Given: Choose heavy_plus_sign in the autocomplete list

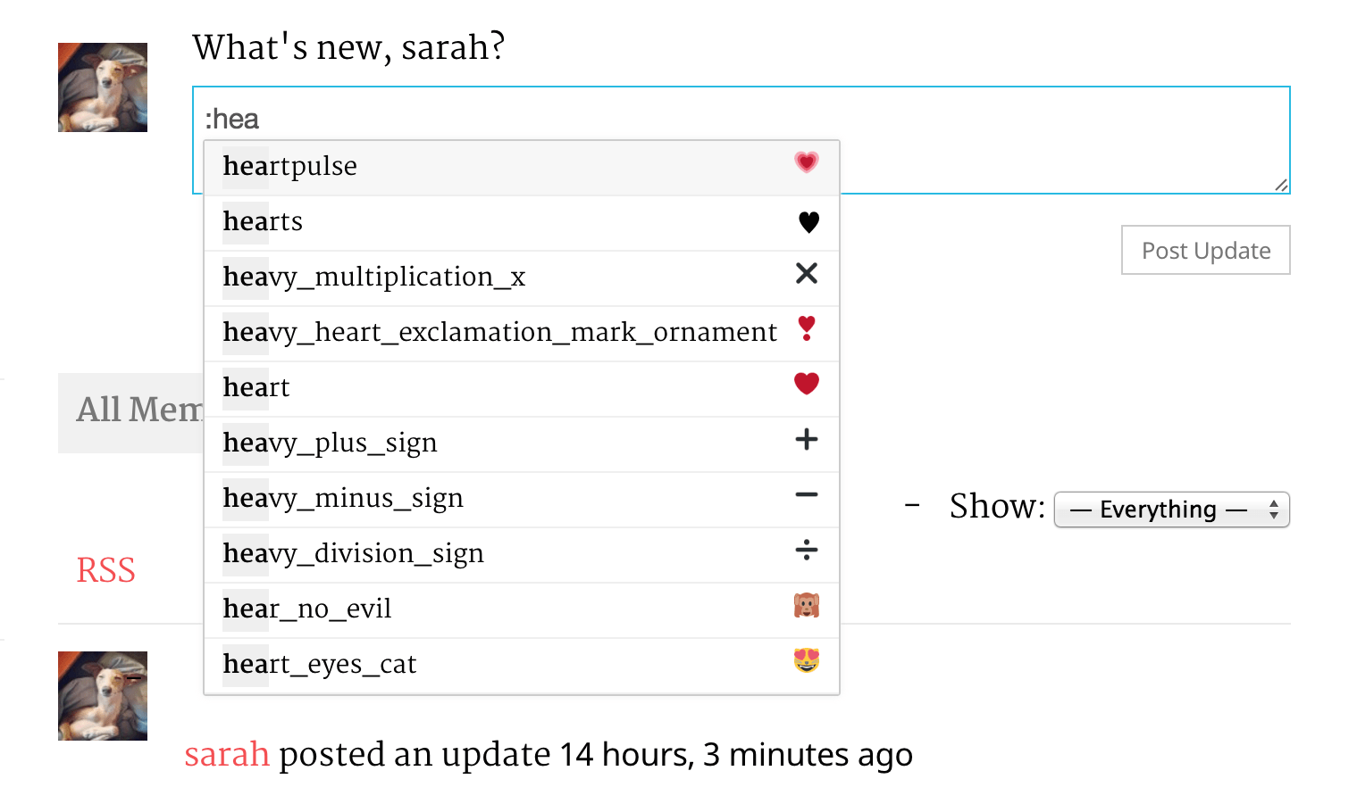Looking at the screenshot, I should tap(331, 443).
